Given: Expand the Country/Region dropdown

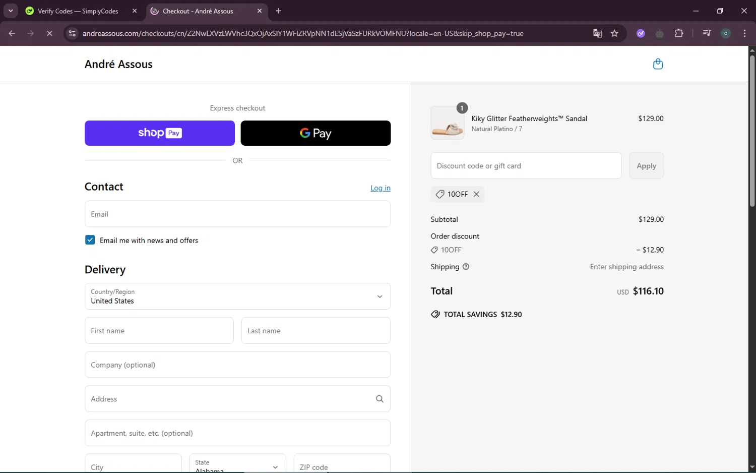Looking at the screenshot, I should (x=237, y=296).
